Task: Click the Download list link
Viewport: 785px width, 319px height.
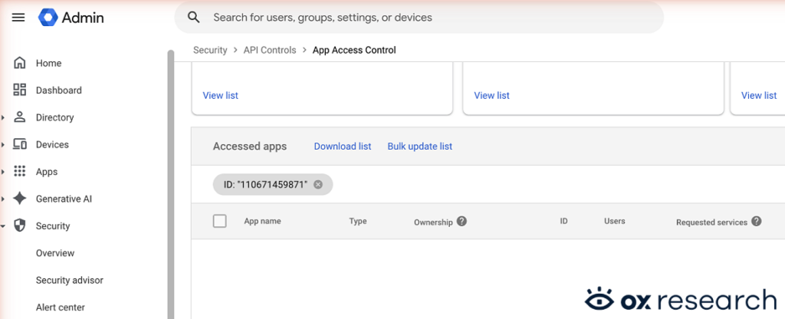Action: tap(343, 146)
